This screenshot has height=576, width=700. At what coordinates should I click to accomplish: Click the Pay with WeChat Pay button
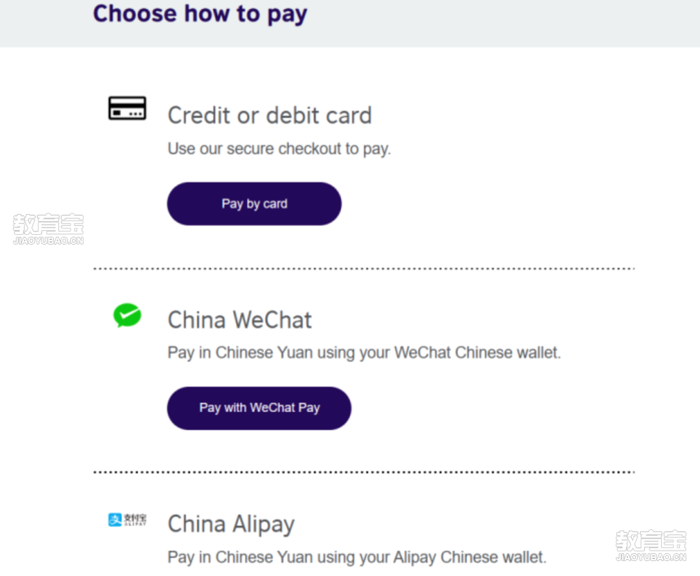pos(259,408)
